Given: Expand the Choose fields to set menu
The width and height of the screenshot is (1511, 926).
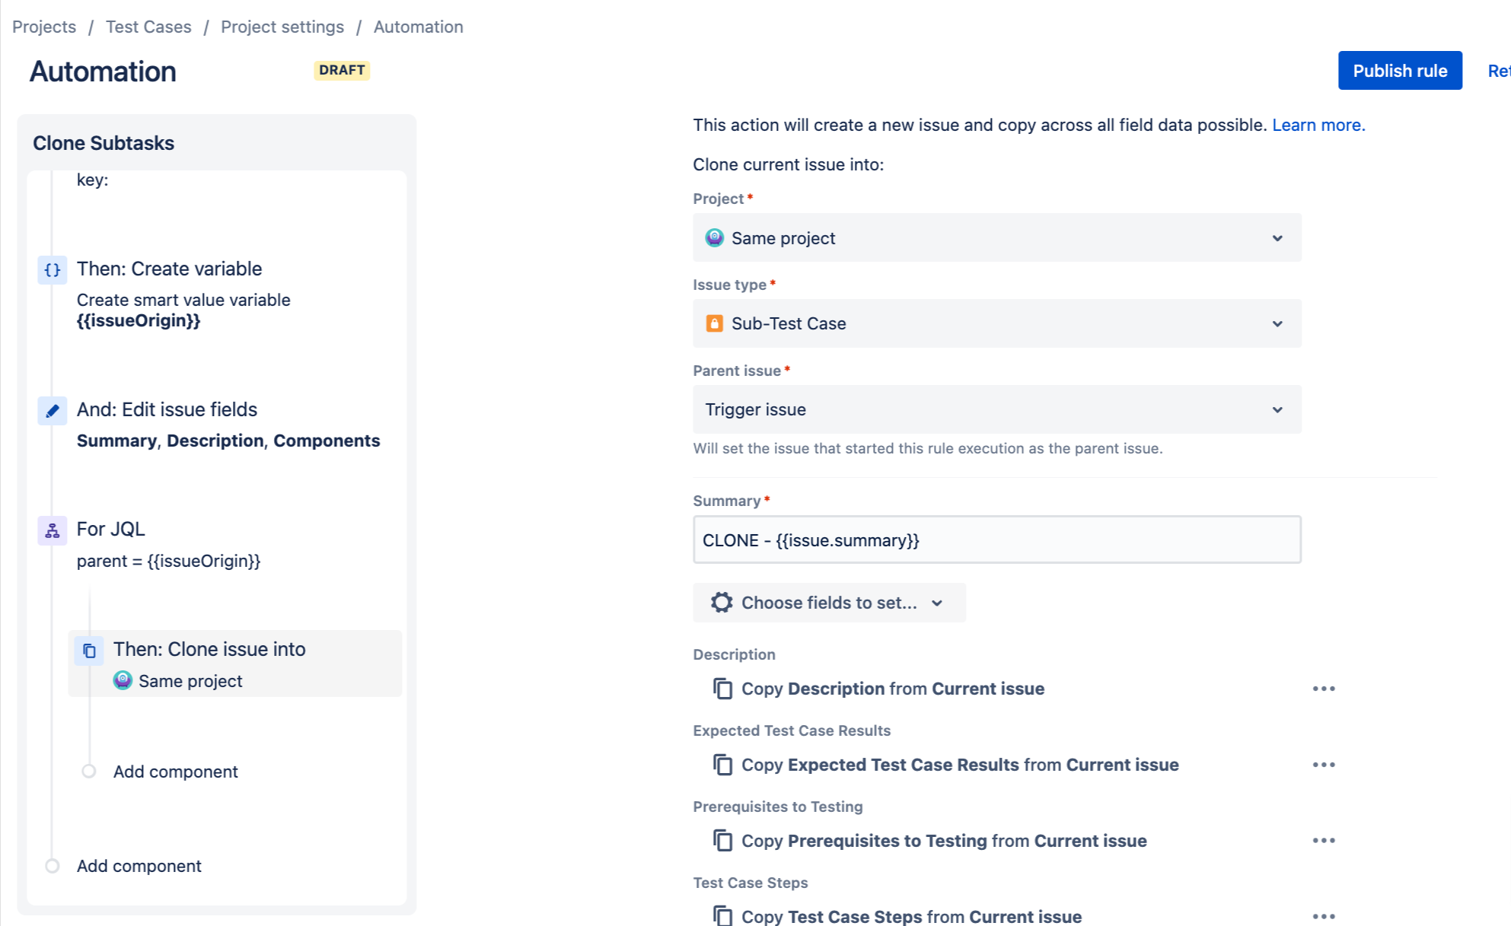Looking at the screenshot, I should click(x=938, y=602).
